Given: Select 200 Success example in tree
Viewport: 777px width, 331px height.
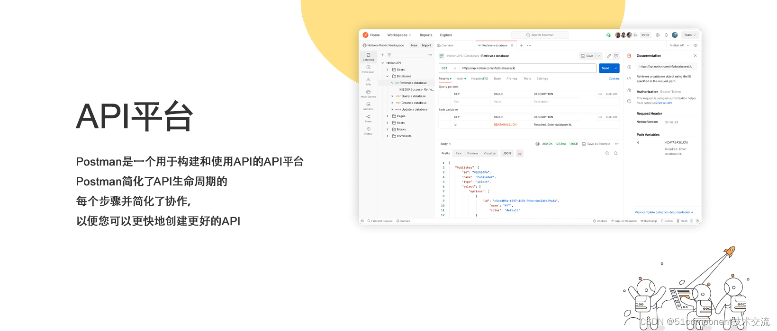Looking at the screenshot, I should click(x=417, y=89).
